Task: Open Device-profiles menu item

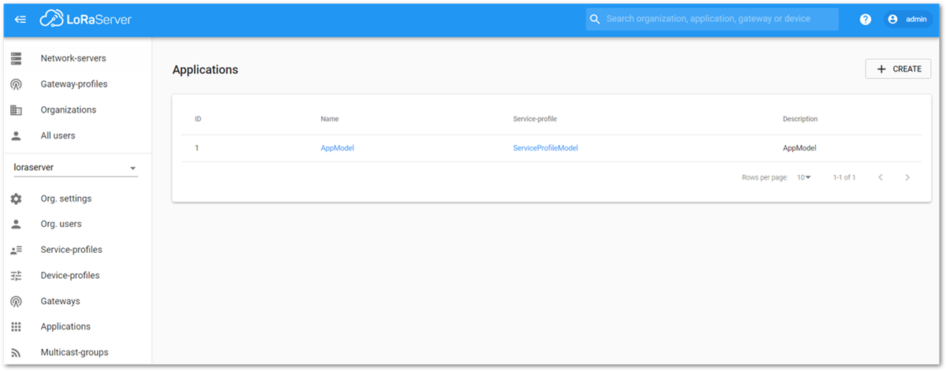Action: point(76,276)
